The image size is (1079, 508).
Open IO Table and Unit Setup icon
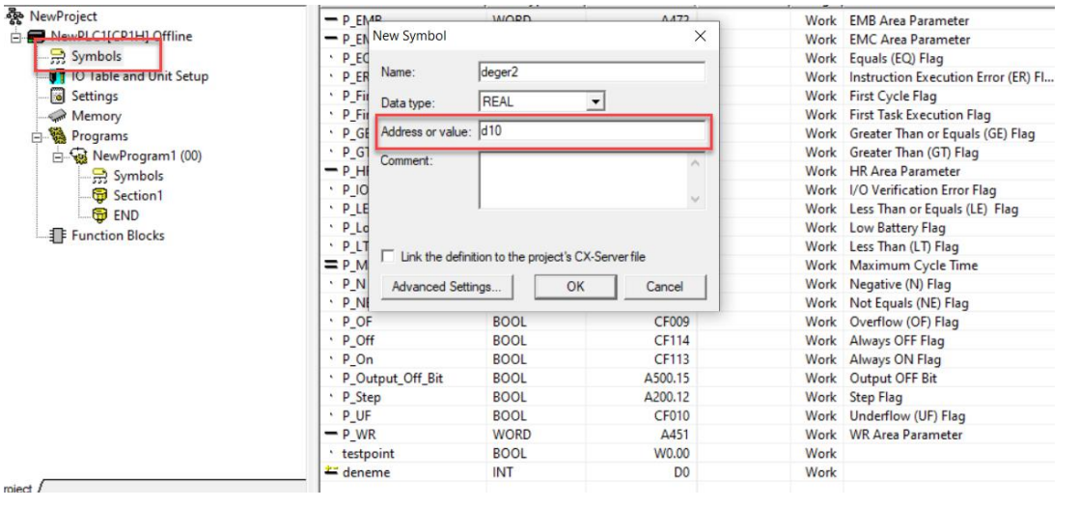57,76
